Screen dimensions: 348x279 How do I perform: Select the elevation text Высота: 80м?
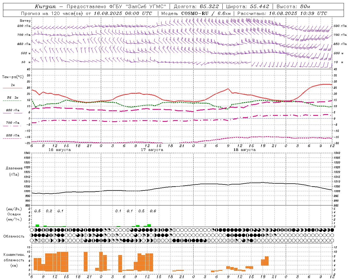[293, 7]
